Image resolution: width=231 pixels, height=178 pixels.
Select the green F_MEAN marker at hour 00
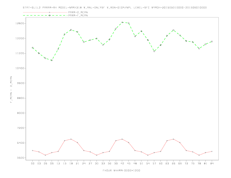click(33, 48)
